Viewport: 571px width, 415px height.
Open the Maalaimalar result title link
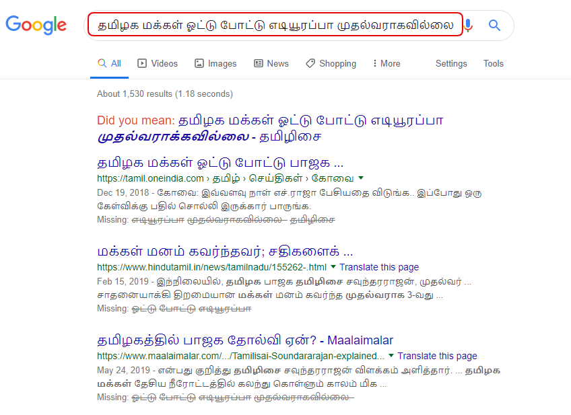(245, 340)
